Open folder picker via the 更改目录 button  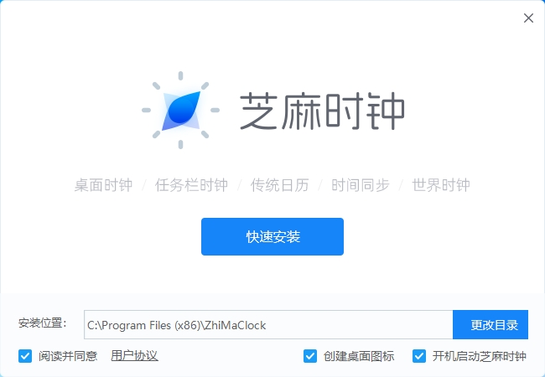[490, 324]
